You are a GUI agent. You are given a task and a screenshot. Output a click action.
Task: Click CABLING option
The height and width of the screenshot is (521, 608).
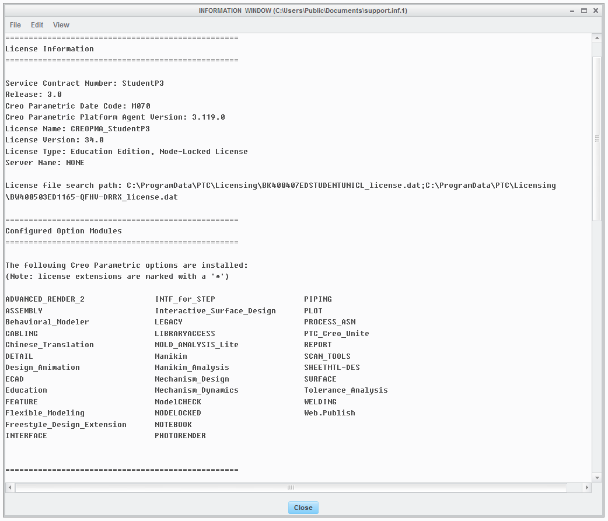pyautogui.click(x=22, y=334)
